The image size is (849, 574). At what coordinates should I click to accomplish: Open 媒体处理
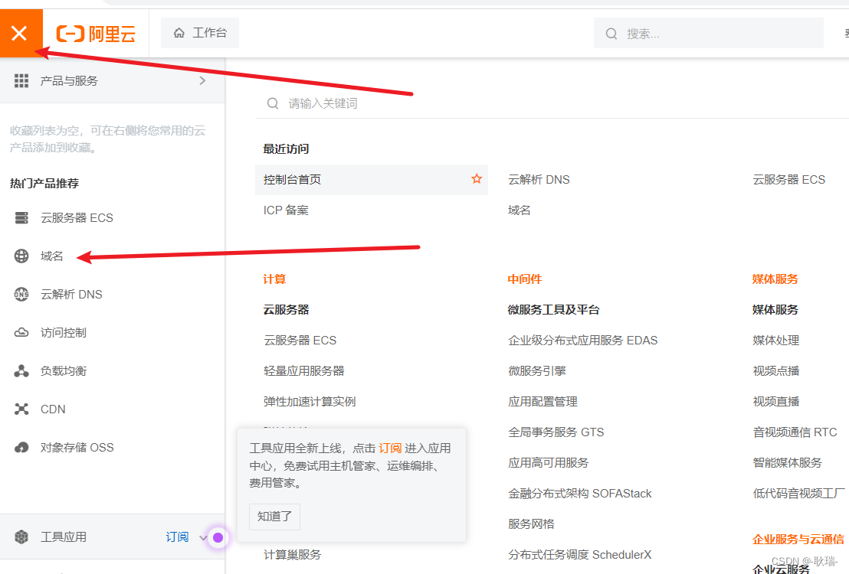pyautogui.click(x=776, y=341)
